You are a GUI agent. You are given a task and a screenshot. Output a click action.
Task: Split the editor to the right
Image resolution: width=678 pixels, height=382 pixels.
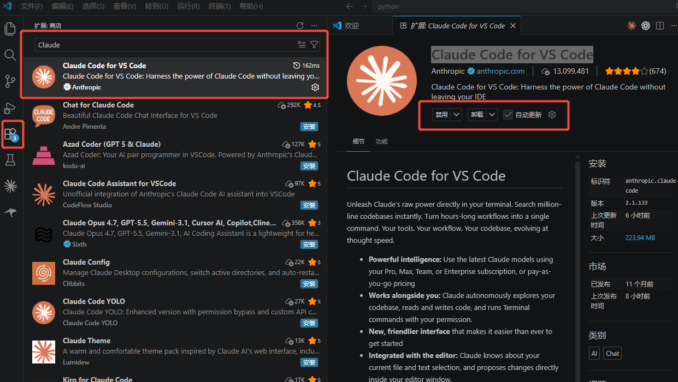point(660,26)
